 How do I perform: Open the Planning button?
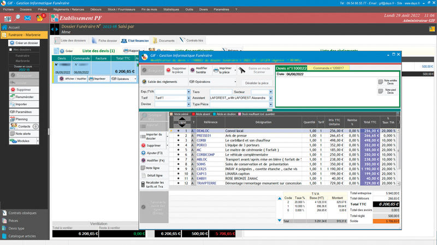(24, 119)
